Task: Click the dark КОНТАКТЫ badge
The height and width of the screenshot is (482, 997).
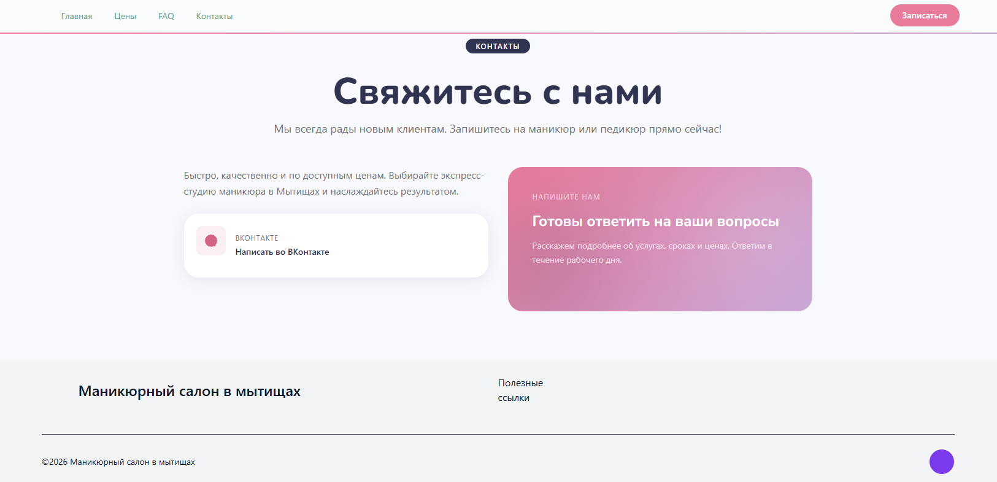Action: 498,46
